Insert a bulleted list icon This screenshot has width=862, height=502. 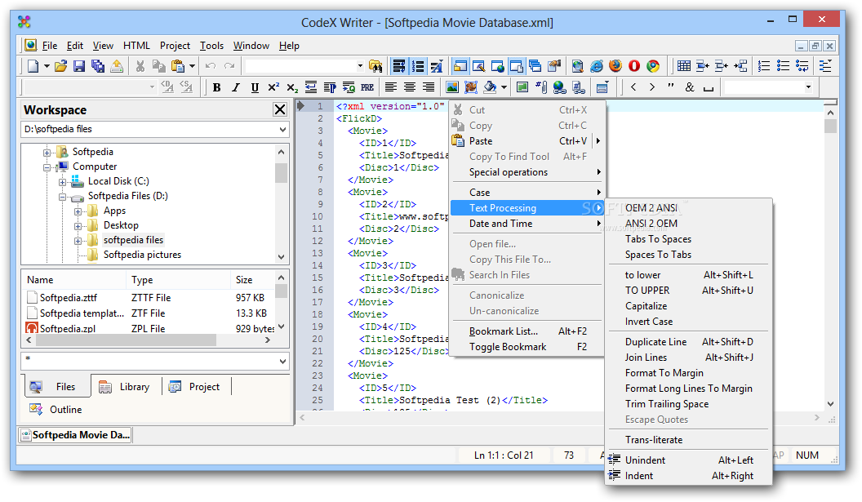(x=783, y=67)
